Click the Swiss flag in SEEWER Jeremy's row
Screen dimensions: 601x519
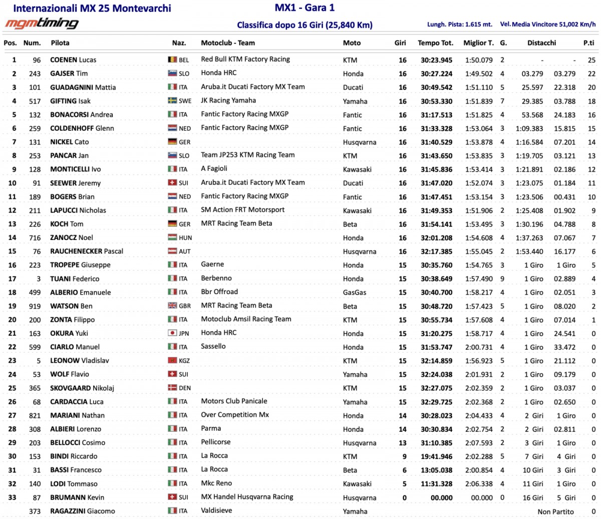coord(172,183)
